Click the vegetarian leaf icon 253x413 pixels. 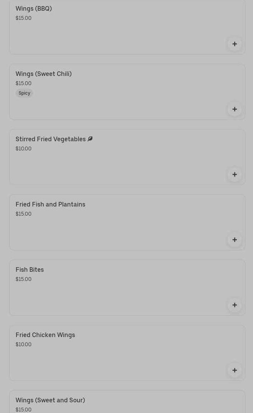[x=90, y=139]
